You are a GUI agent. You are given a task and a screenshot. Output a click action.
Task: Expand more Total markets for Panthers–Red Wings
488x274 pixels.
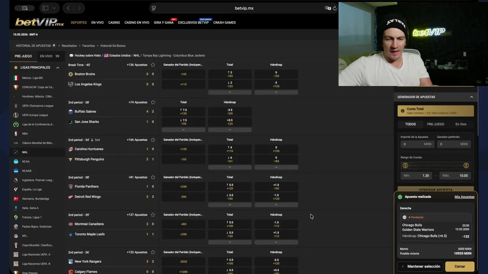point(230,205)
